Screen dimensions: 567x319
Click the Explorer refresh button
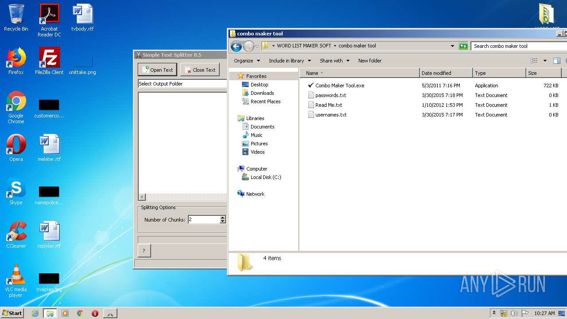point(463,46)
